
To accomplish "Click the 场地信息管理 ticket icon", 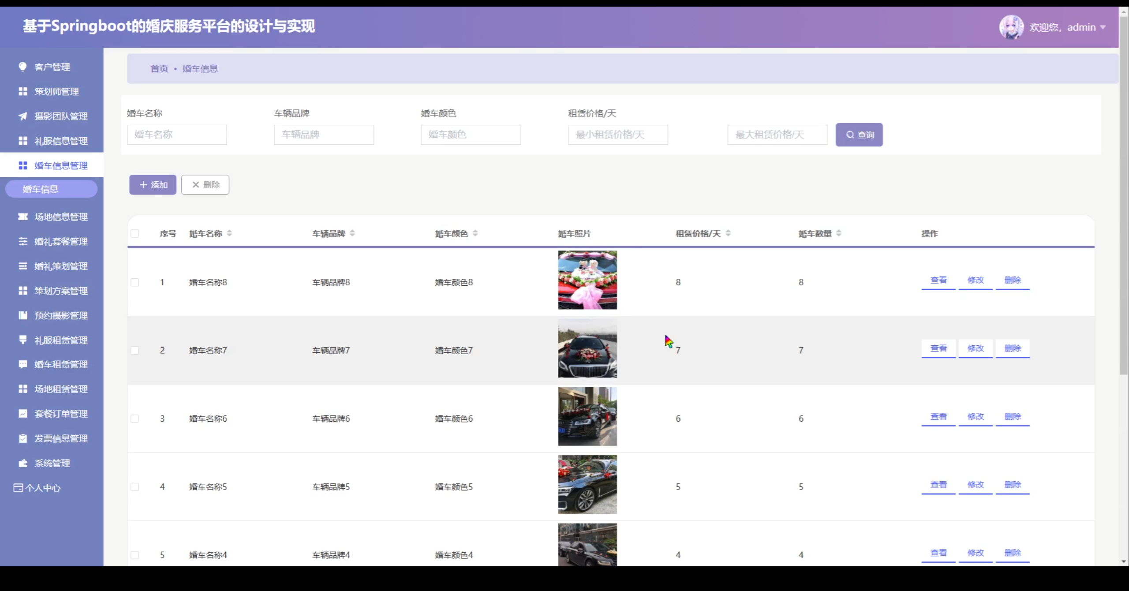I will (x=22, y=217).
